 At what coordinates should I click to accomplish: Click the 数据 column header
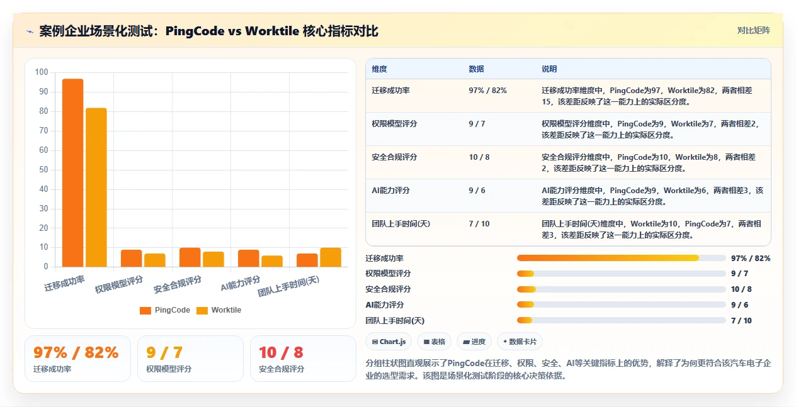tap(477, 69)
